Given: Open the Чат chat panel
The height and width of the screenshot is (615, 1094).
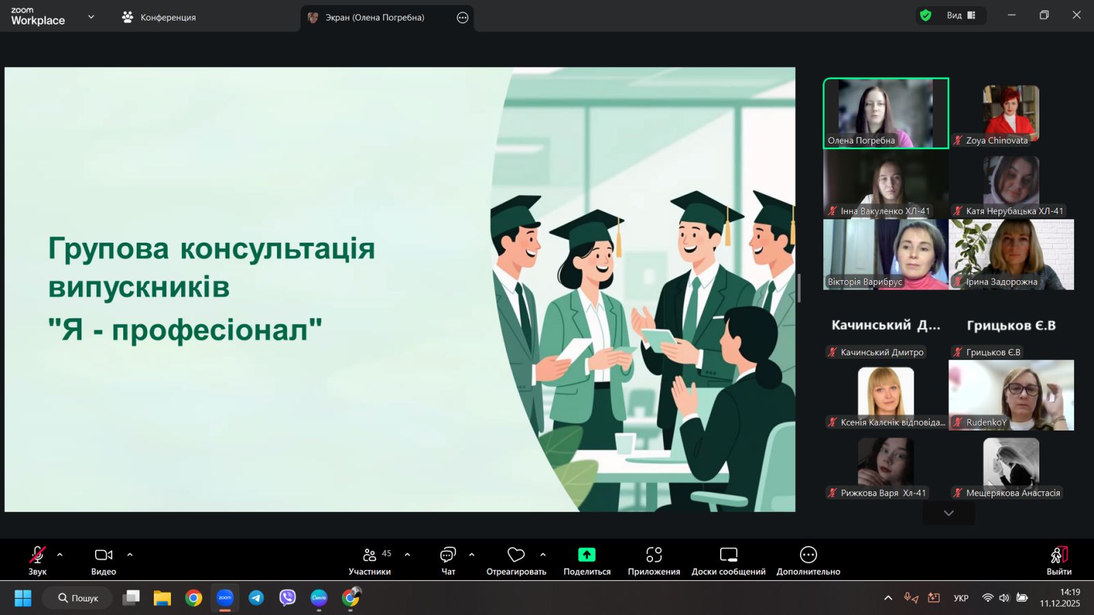Looking at the screenshot, I should click(448, 560).
